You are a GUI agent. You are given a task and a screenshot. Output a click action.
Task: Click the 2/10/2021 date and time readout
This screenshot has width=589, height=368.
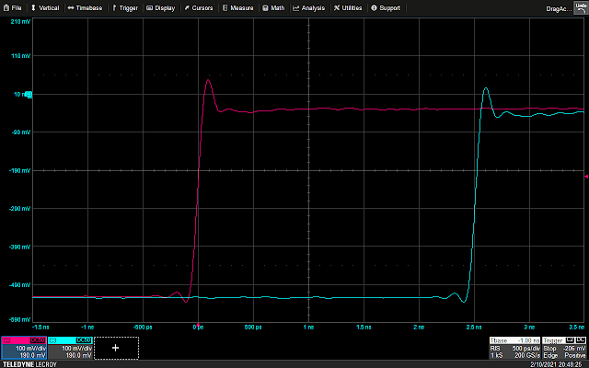558,364
